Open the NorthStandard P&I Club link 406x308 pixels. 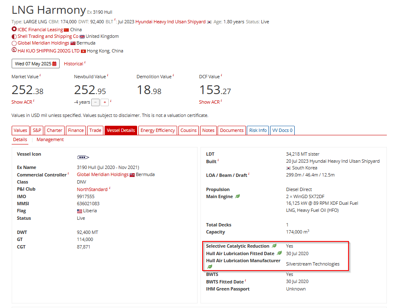coord(92,189)
